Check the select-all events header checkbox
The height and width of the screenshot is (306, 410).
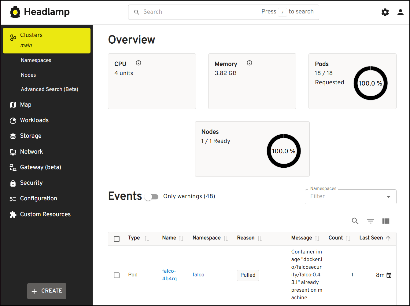tap(116, 239)
